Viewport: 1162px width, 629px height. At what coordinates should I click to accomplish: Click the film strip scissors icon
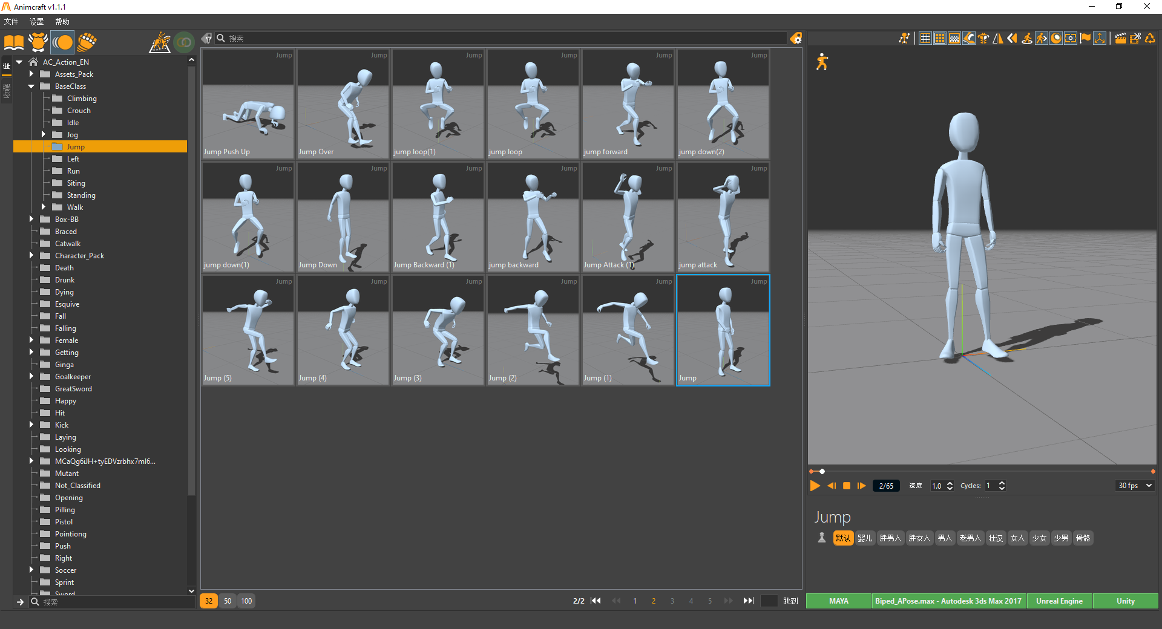1135,38
